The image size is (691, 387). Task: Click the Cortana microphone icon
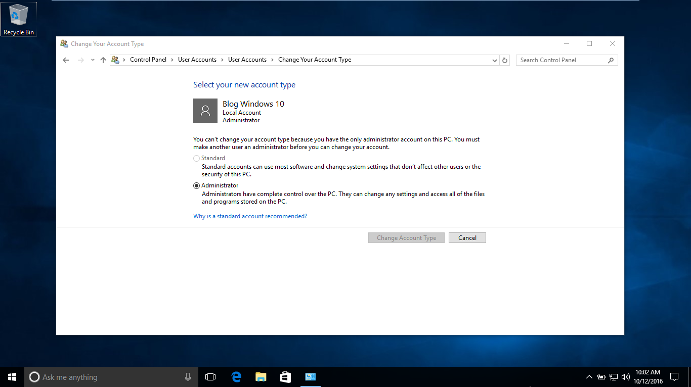[x=188, y=377]
